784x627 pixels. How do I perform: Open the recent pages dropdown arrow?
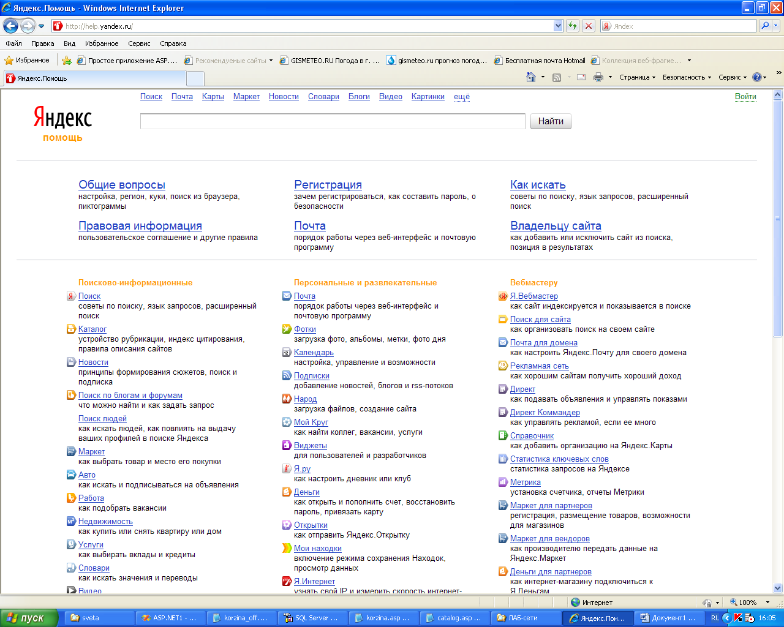pos(41,26)
